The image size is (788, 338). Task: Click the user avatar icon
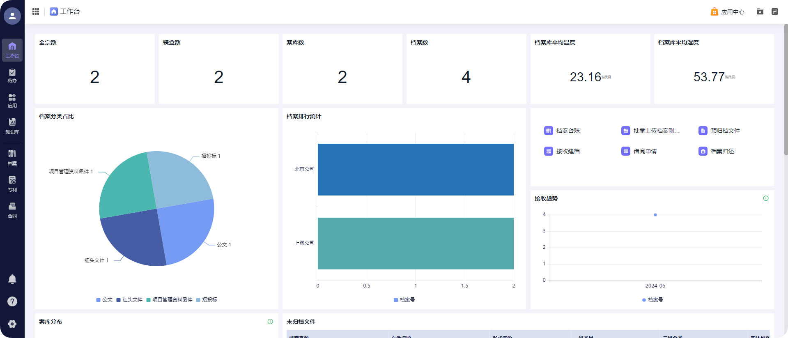tap(12, 16)
